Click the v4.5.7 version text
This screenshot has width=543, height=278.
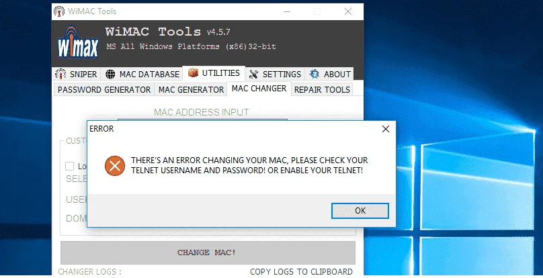pyautogui.click(x=218, y=32)
